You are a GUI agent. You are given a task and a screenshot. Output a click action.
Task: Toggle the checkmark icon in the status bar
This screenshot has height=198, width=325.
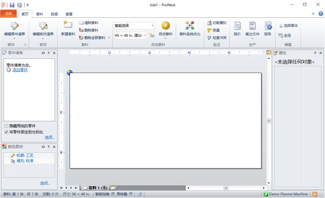(x=140, y=194)
